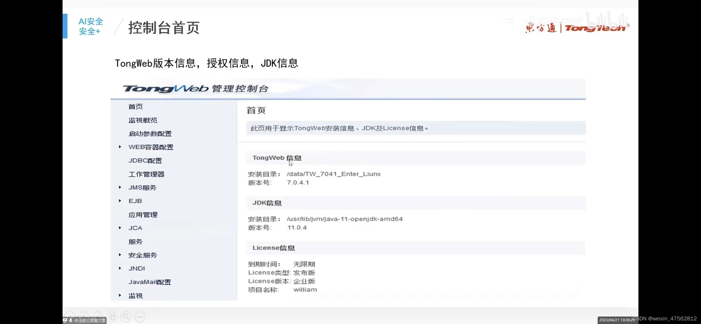Click the magnifier zoom icon in slideshow toolbar
The height and width of the screenshot is (324, 701).
pos(126,317)
